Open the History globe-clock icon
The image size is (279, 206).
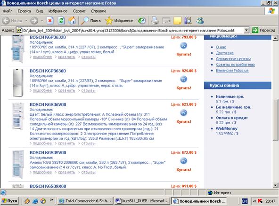tap(142, 21)
